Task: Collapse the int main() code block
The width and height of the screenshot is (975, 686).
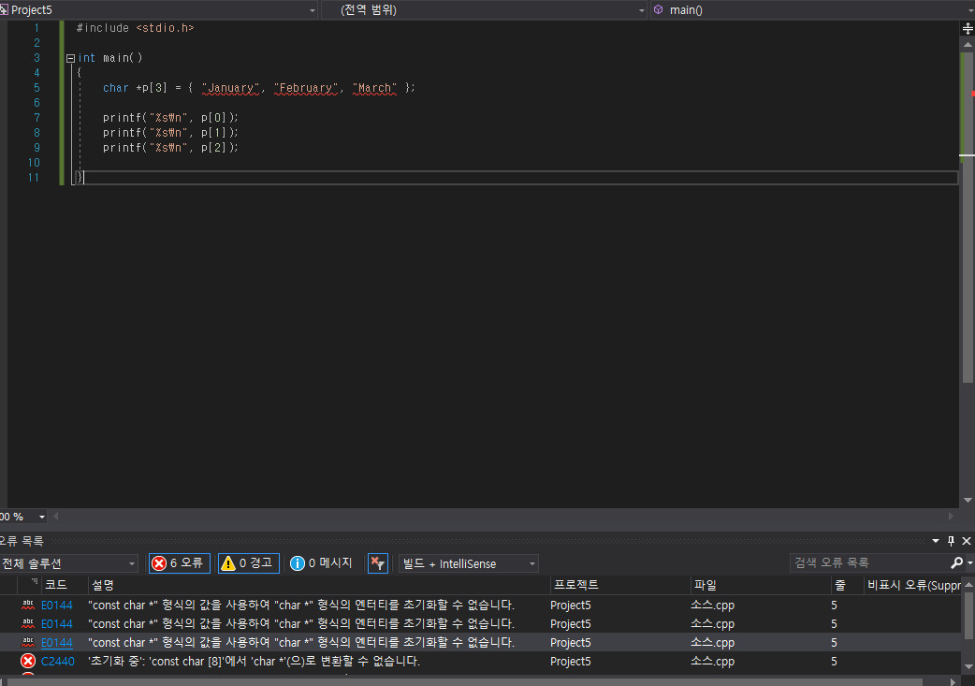Action: [x=70, y=58]
